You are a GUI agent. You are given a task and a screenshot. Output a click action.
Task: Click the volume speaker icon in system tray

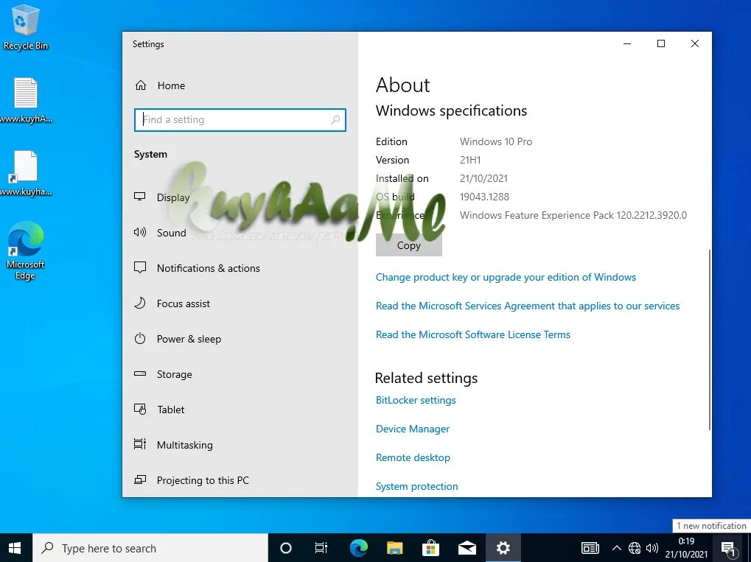click(652, 548)
